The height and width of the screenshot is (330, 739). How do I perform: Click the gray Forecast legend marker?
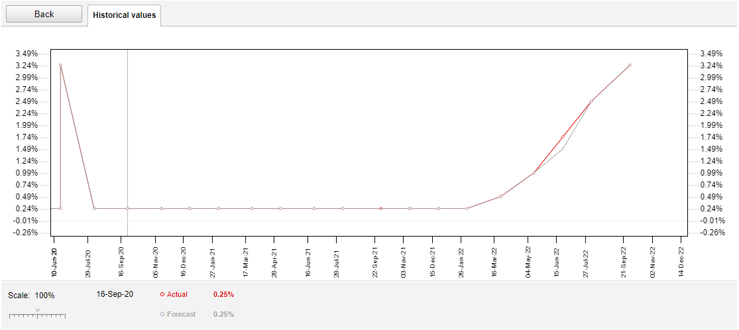click(162, 314)
